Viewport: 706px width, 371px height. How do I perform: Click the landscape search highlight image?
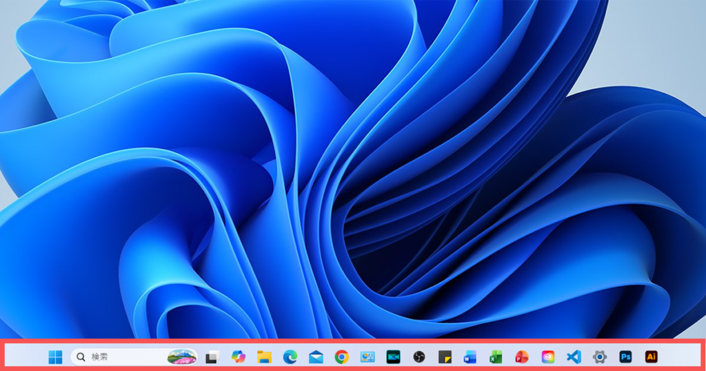[182, 357]
